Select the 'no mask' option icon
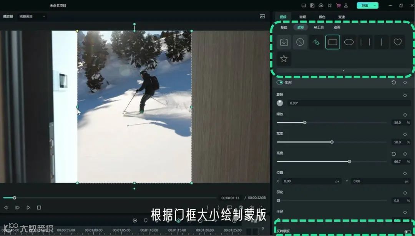Viewport: 415px width, 236px height. click(x=300, y=42)
